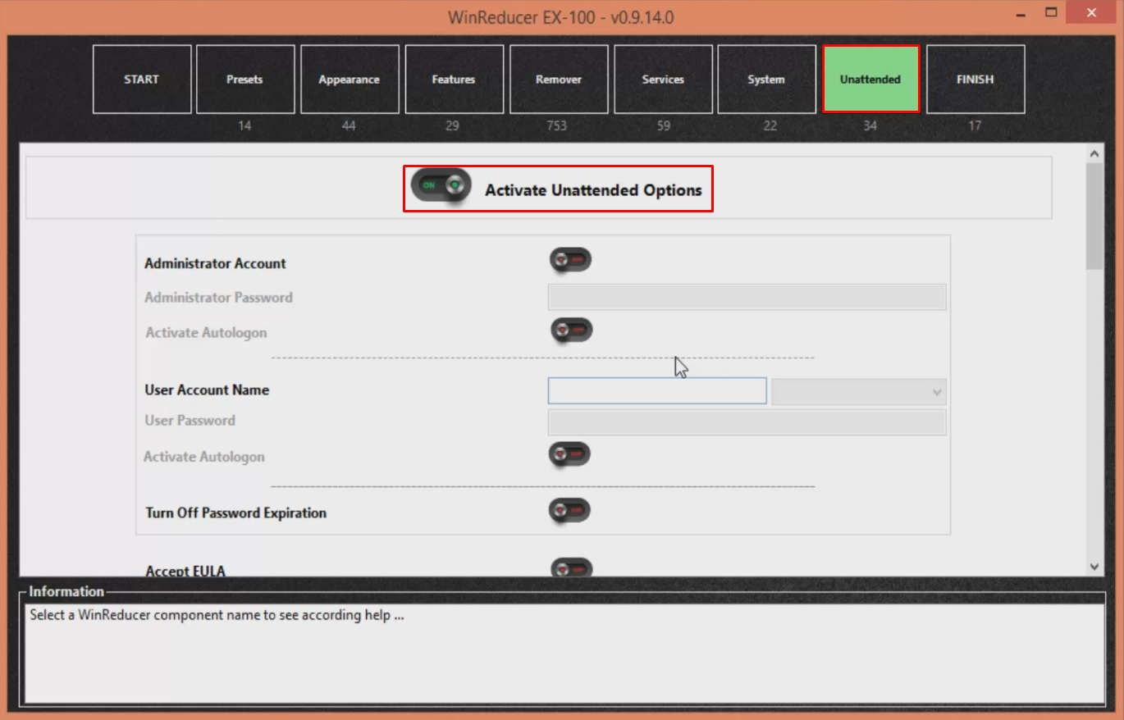
Task: Click the Administrator Account label
Action: (215, 263)
